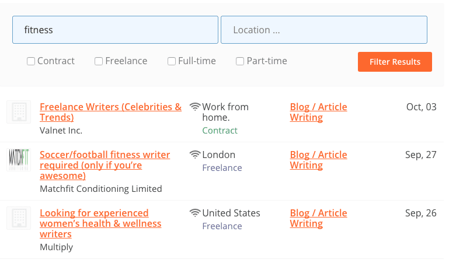Open the Matchfit Conditioning company logo
449x263 pixels.
[19, 160]
